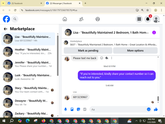Open the Chrome three-dot menu
The image size is (165, 124).
(x=161, y=10)
